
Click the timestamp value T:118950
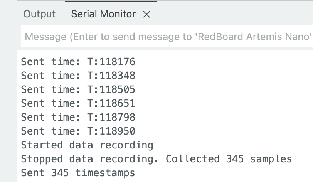[x=111, y=131]
